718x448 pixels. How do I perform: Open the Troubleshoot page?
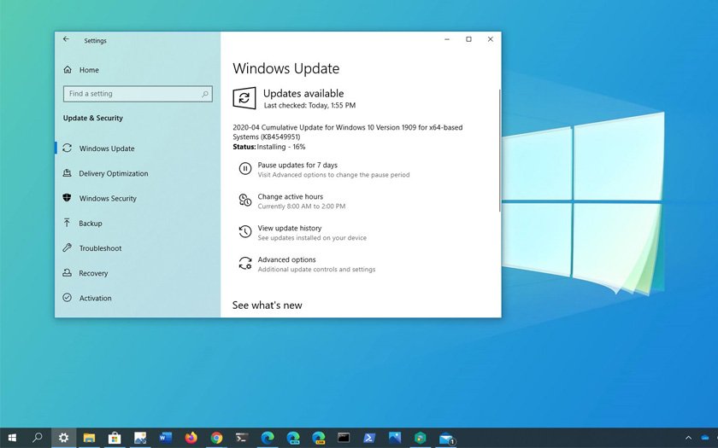100,248
